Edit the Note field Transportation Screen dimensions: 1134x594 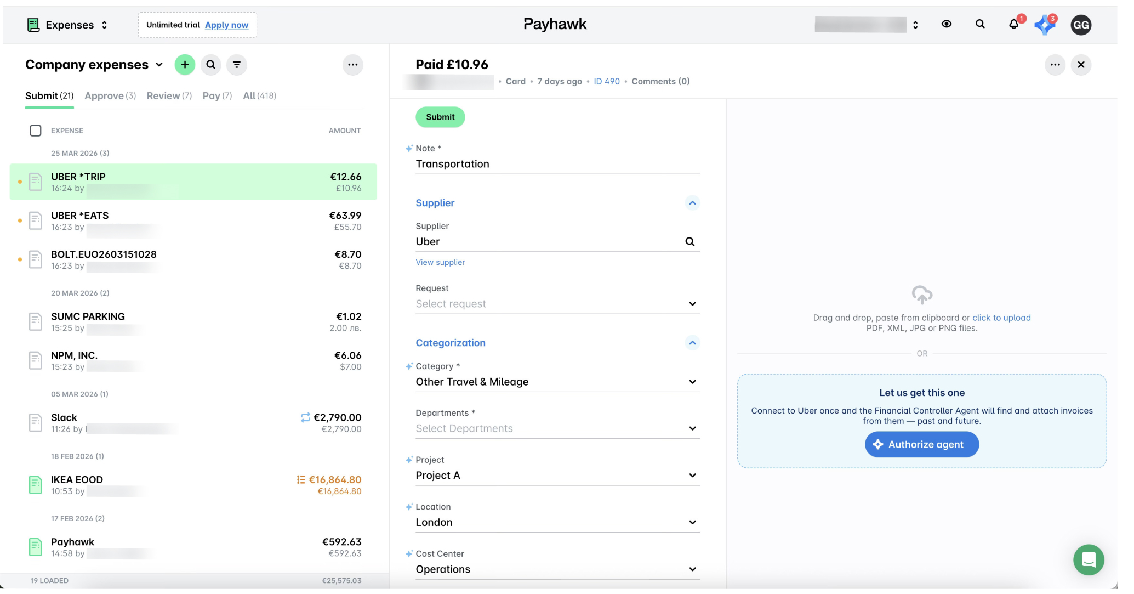tap(557, 164)
